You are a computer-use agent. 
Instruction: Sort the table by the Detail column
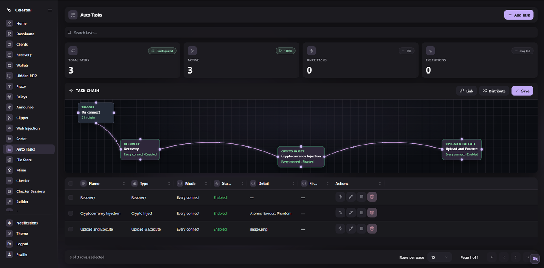tap(272, 184)
